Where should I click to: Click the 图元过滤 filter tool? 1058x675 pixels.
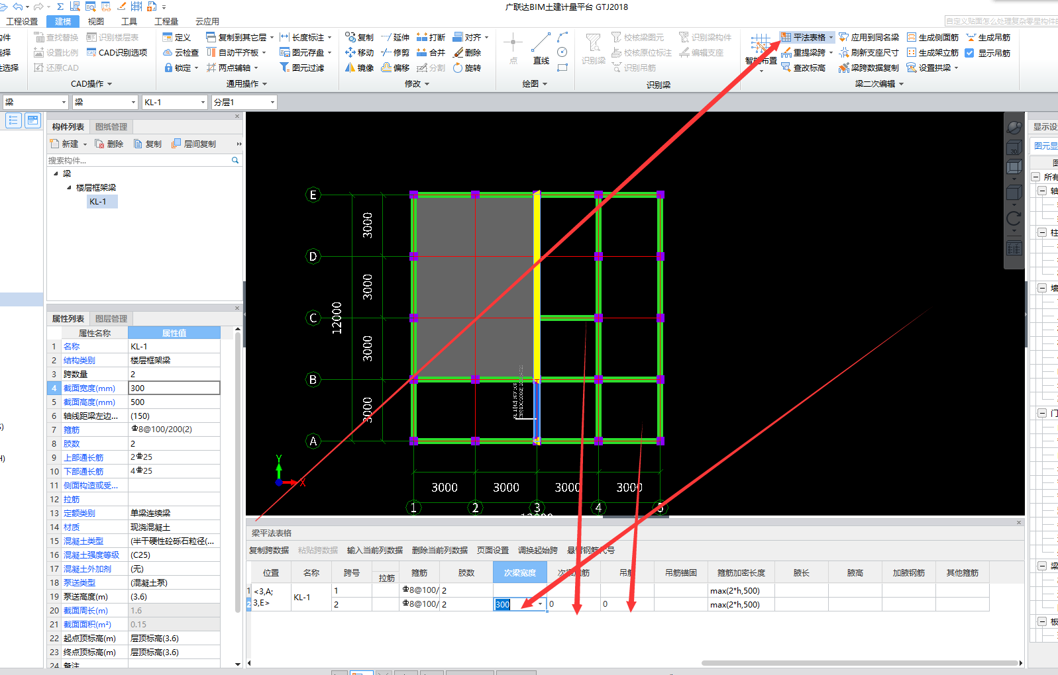[302, 67]
